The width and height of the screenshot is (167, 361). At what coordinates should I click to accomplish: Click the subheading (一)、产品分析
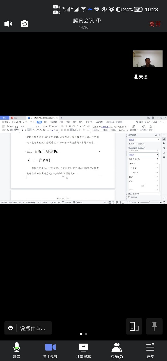click(x=40, y=160)
